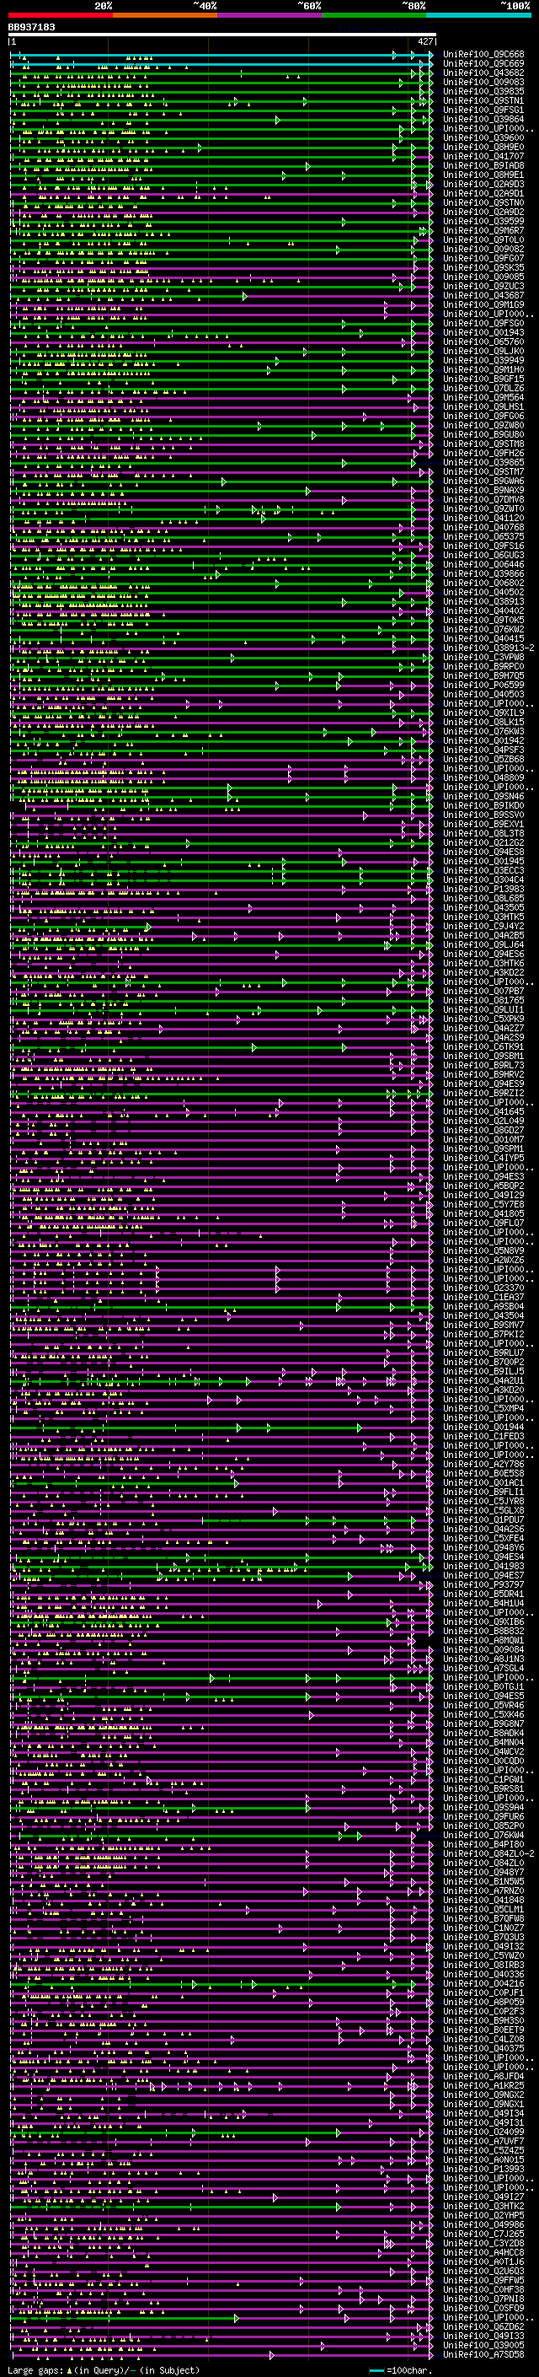Viewport: 539px width, 2377px height.
Task: Select the UniRef100_Q8H9E0 label
Action: point(483,147)
